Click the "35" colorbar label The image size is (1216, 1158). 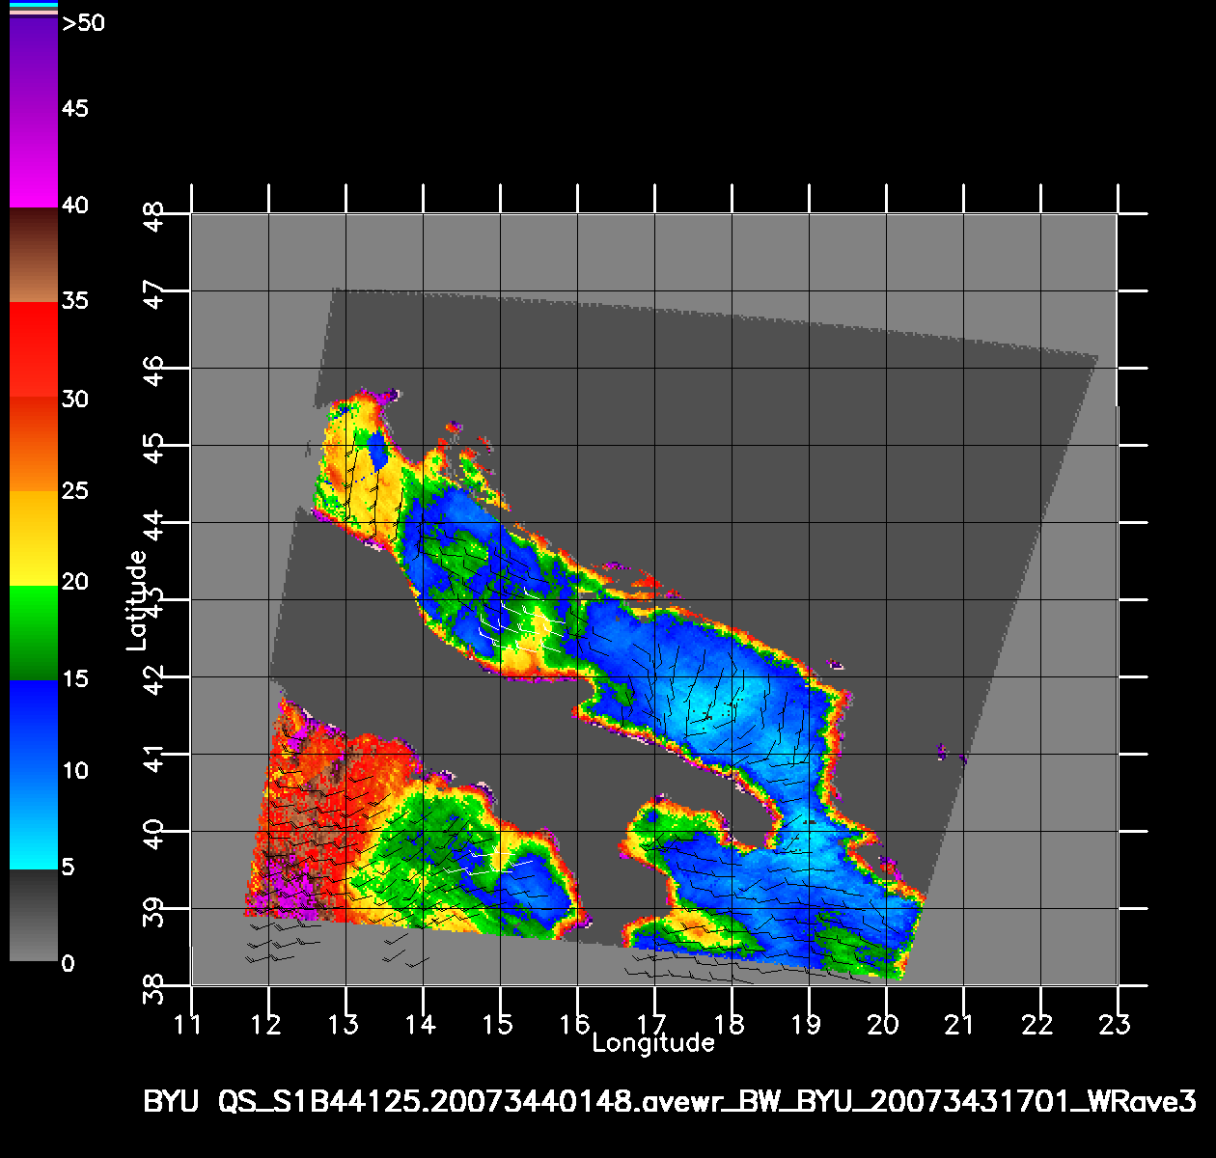point(74,300)
